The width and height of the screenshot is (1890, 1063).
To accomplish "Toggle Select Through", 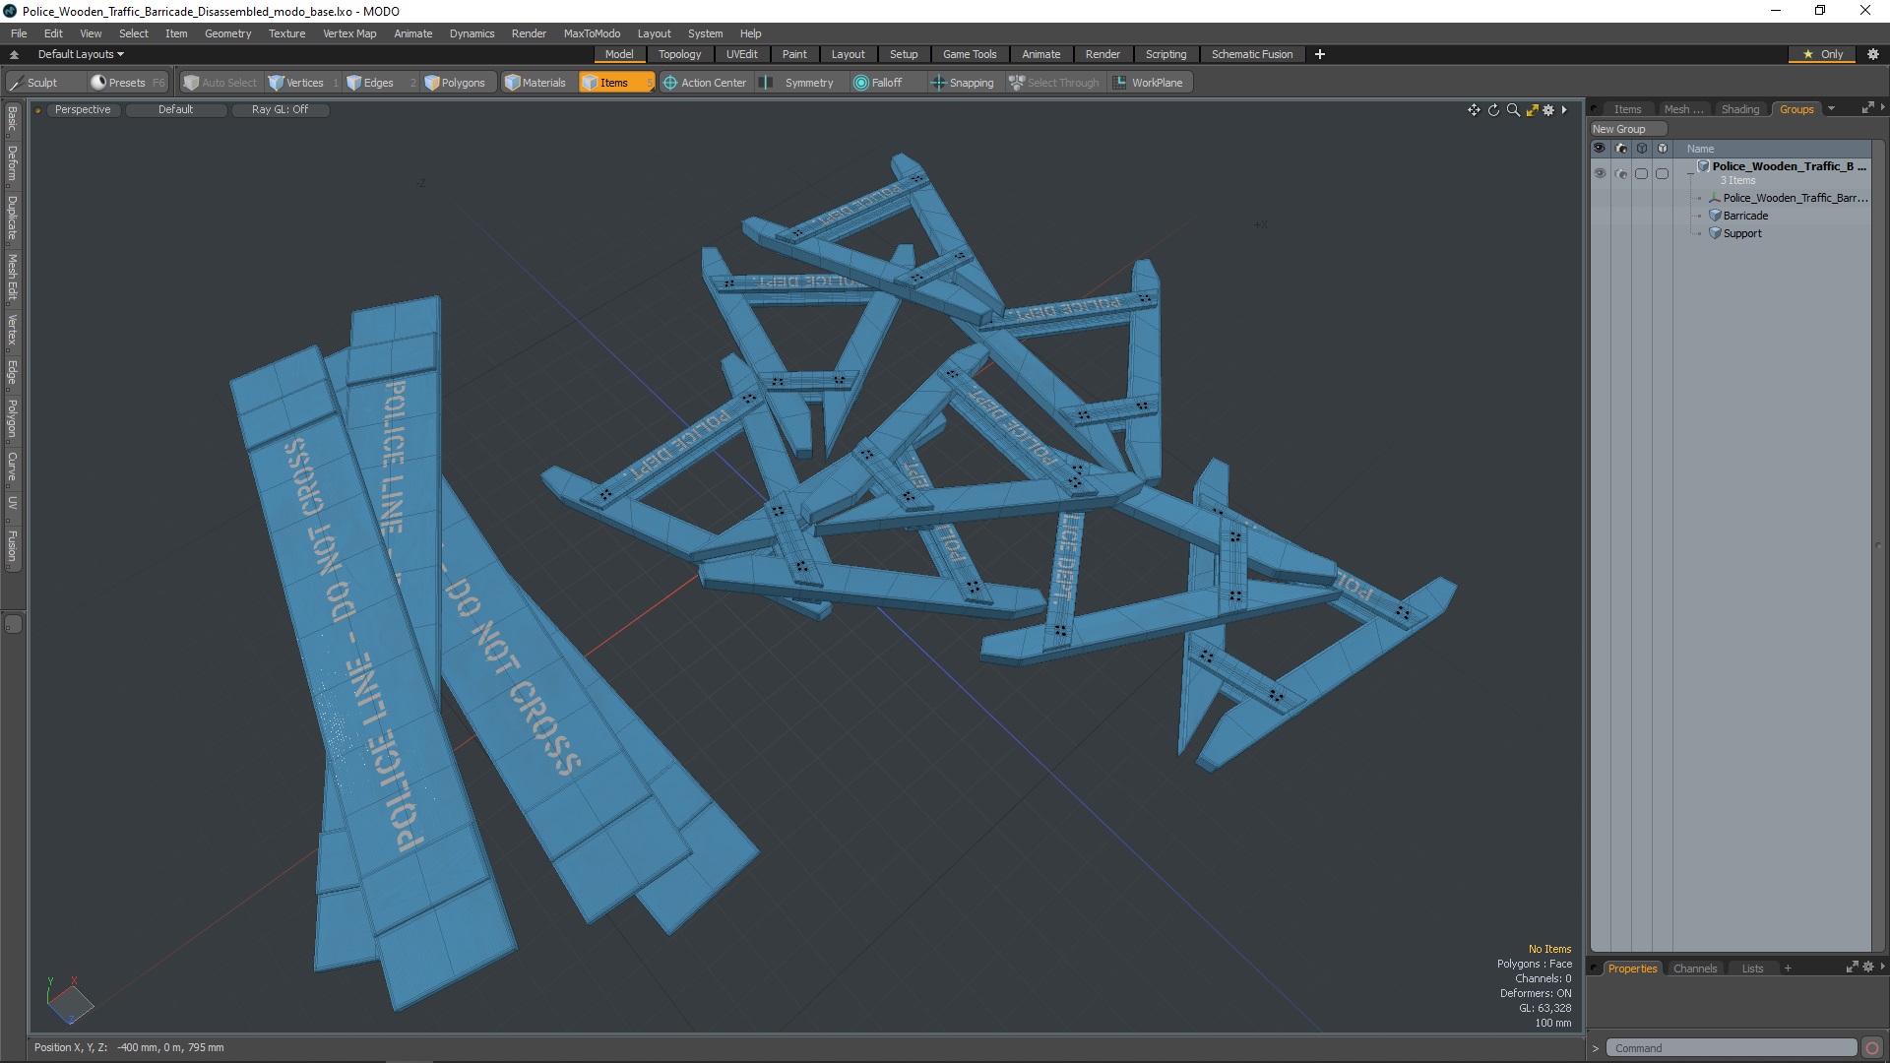I will (x=1054, y=83).
